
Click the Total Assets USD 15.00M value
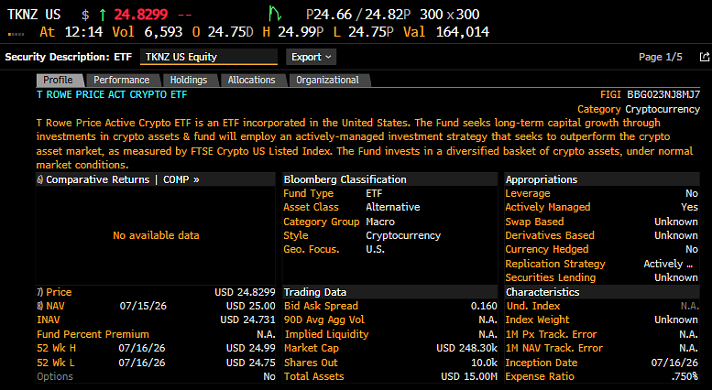tap(469, 376)
